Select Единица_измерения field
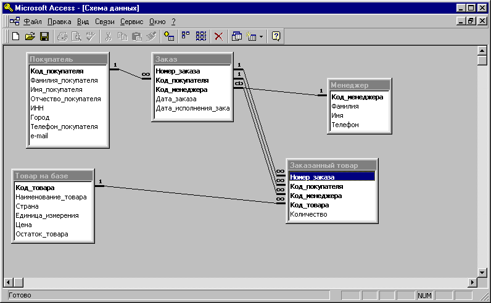This screenshot has height=303, width=491. 53,215
